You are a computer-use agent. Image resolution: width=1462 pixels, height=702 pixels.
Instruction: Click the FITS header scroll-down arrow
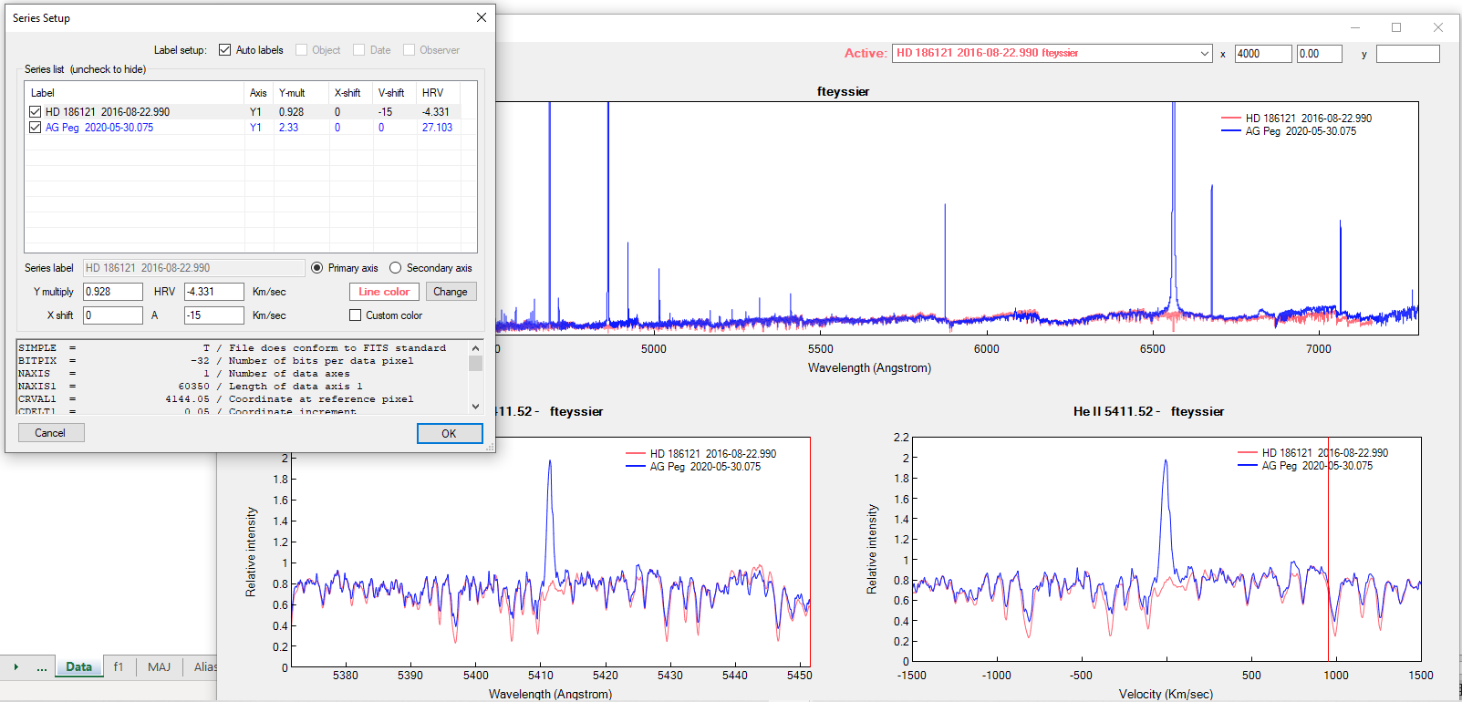click(x=475, y=406)
